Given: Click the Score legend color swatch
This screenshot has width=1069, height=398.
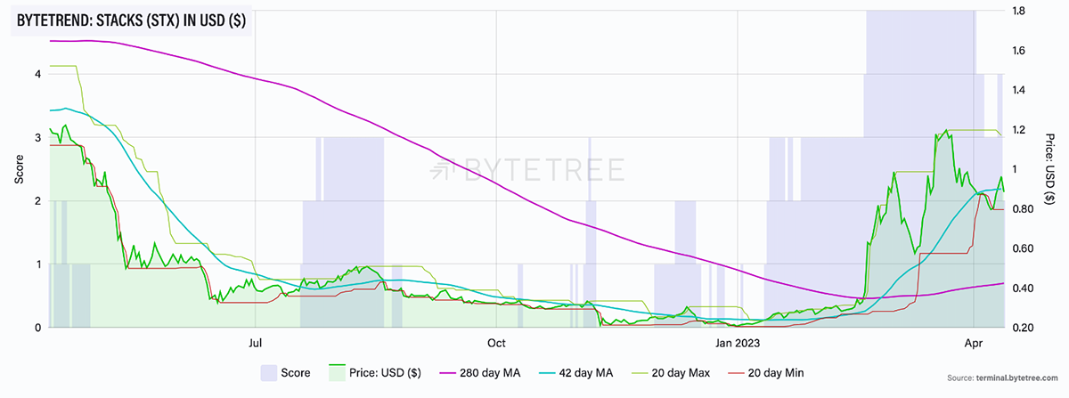Looking at the screenshot, I should click(271, 371).
